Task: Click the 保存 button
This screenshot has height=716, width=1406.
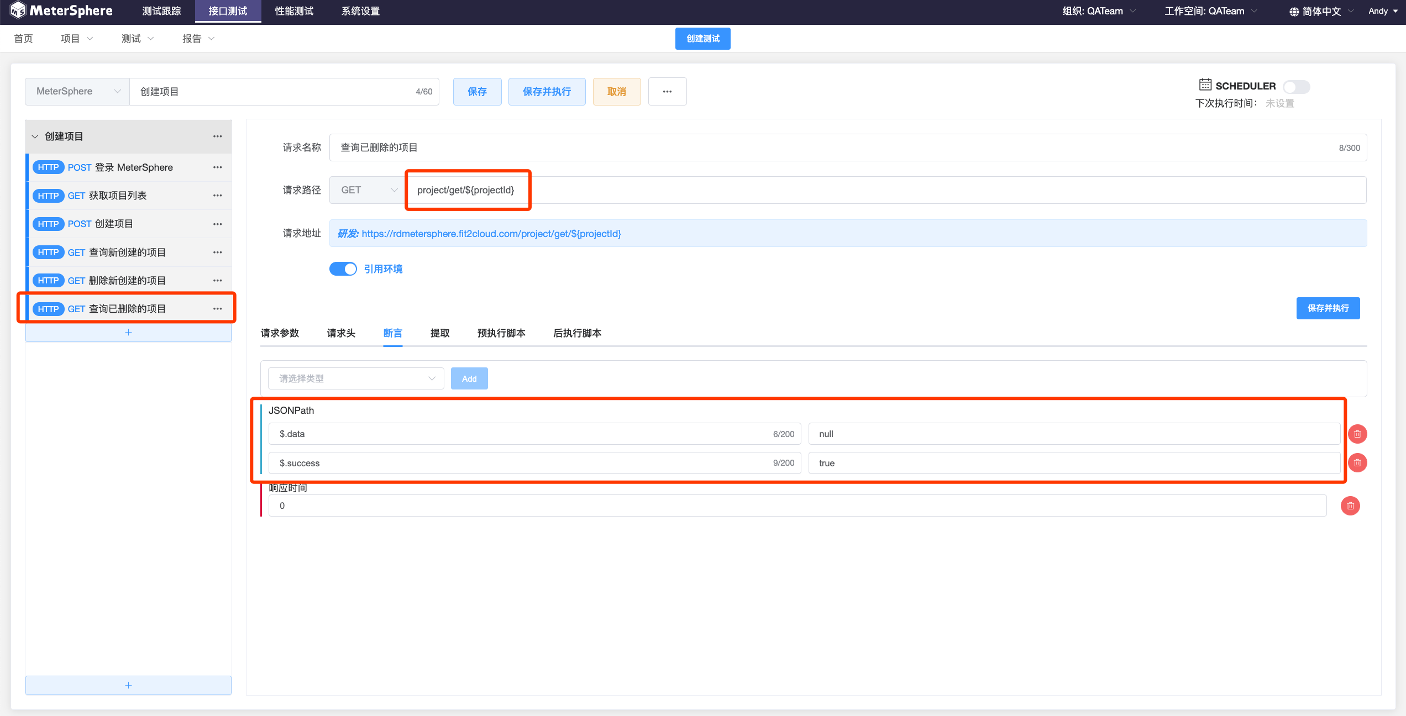Action: 477,92
